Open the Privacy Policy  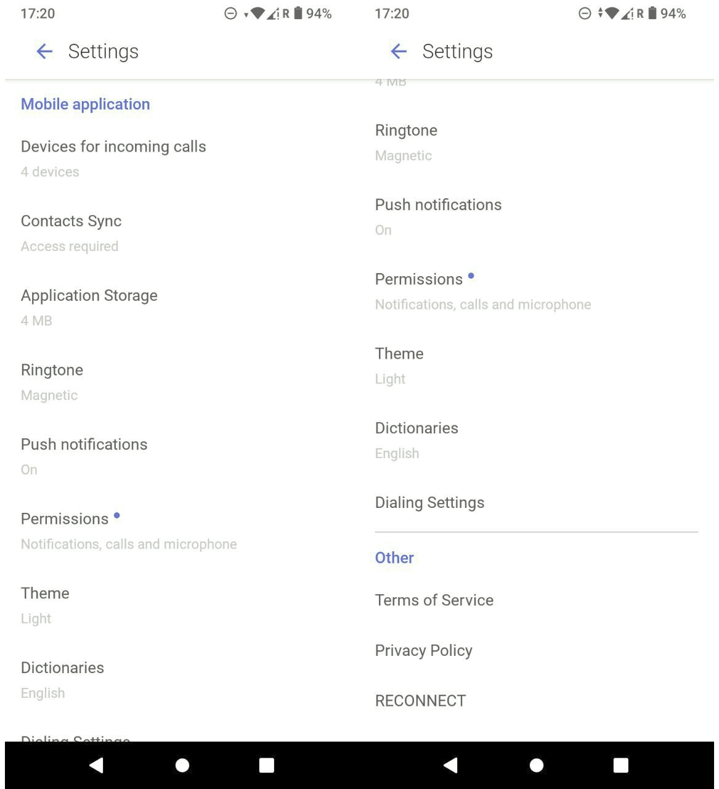(x=423, y=650)
